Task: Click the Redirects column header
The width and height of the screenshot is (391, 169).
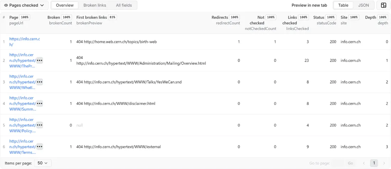Action: [x=220, y=17]
